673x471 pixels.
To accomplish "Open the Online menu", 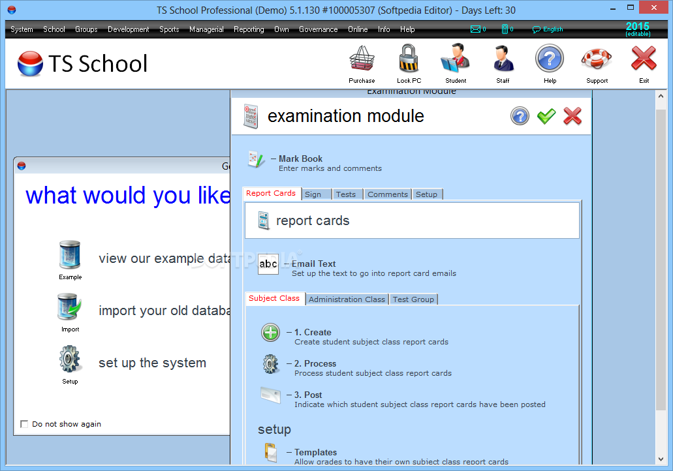I will 358,29.
